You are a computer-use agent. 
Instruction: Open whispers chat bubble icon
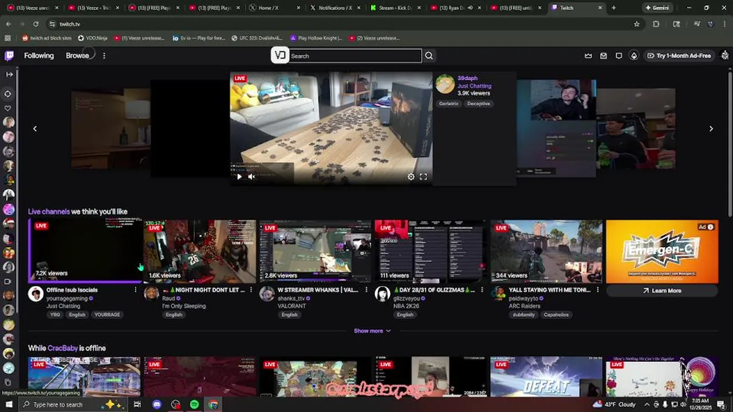[618, 56]
